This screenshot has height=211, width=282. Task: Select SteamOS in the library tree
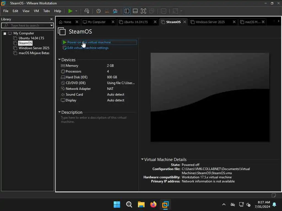(x=25, y=43)
